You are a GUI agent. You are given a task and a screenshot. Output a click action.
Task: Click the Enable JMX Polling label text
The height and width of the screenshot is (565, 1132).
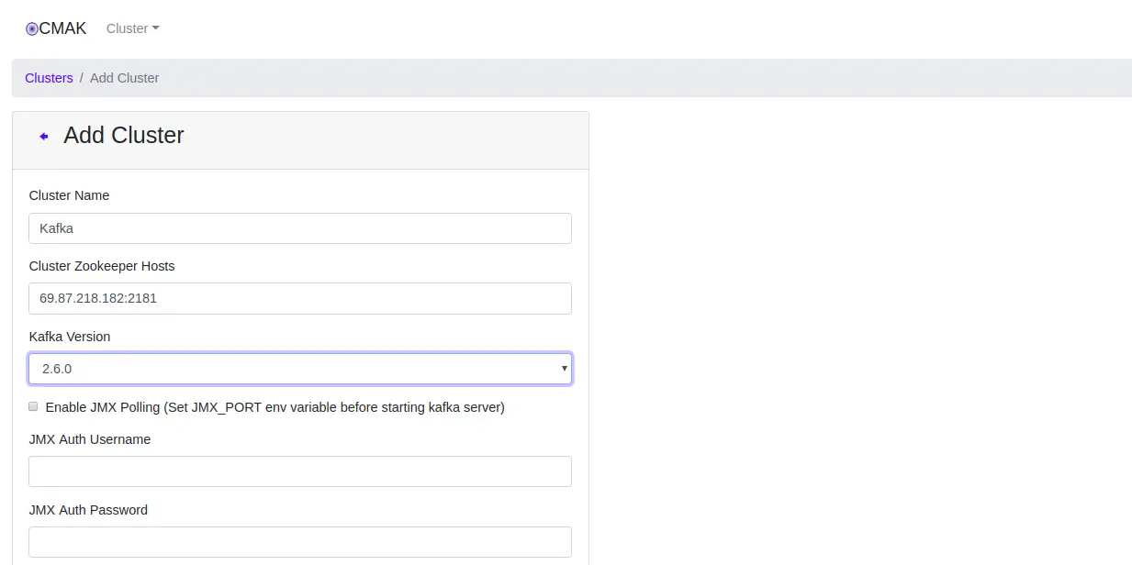[275, 407]
